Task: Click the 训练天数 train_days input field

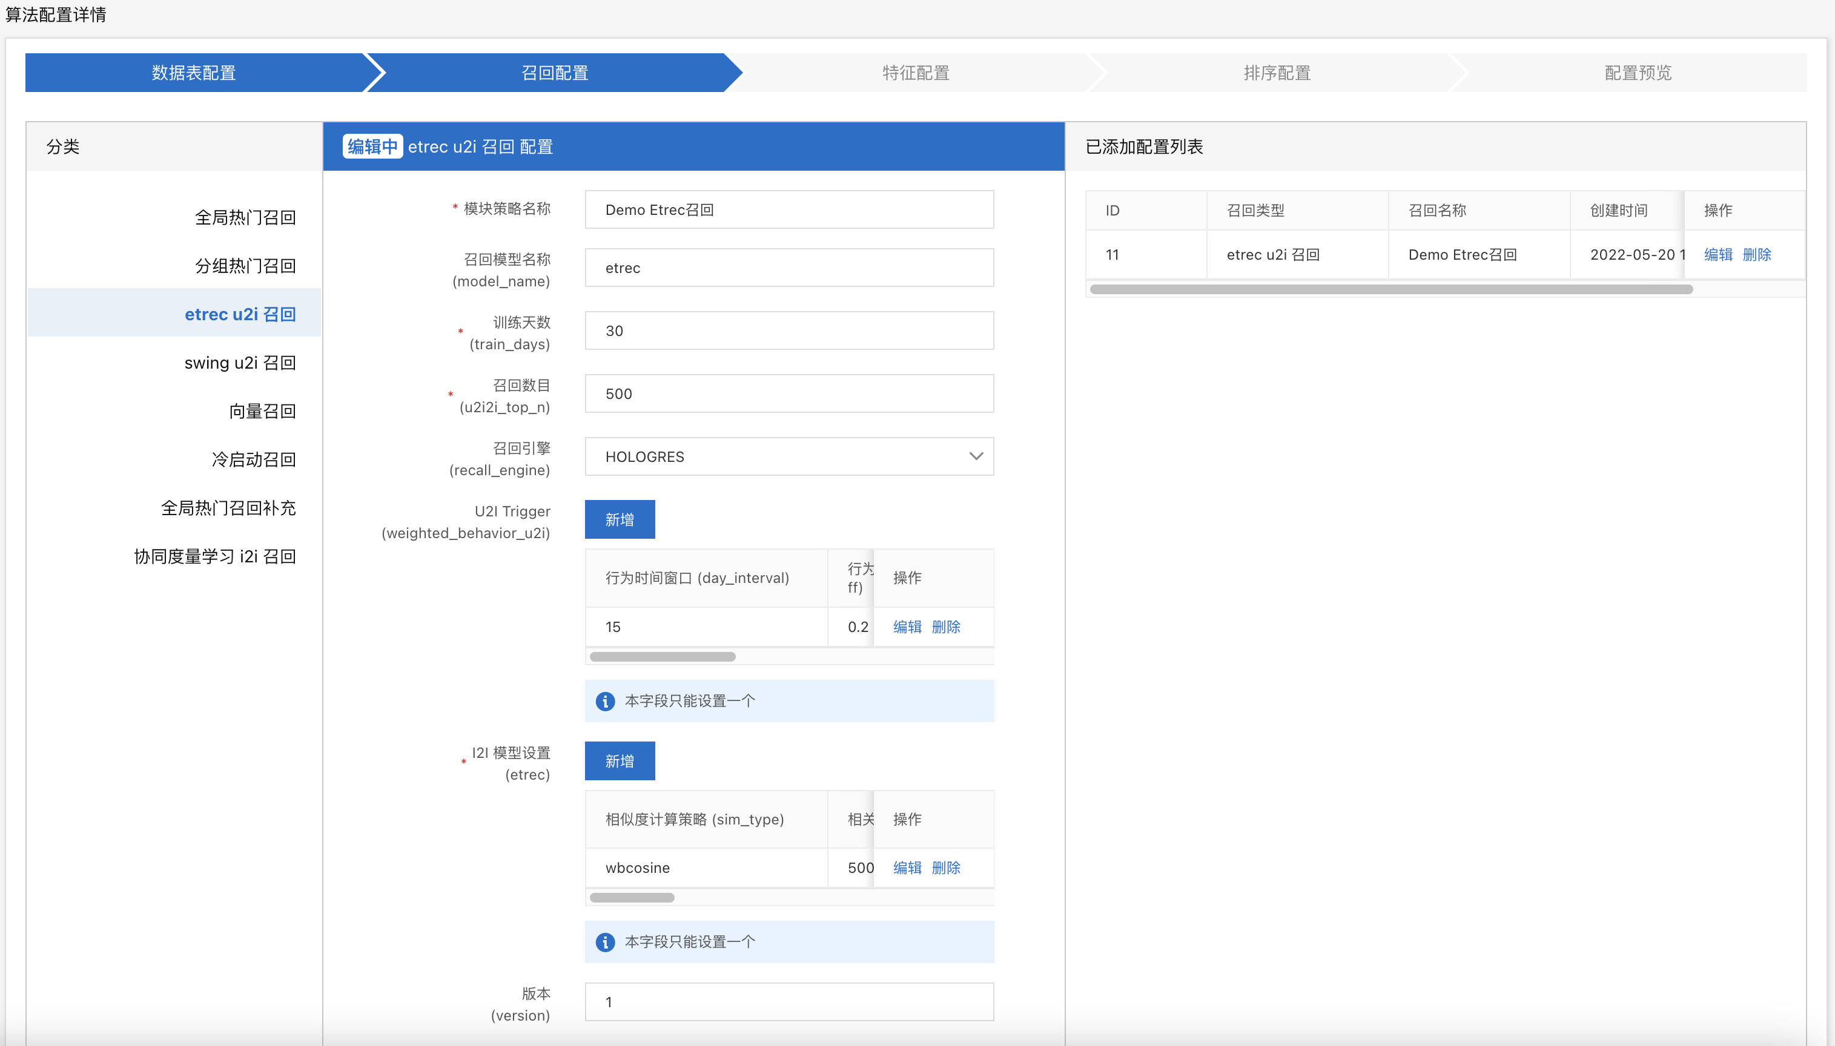Action: coord(789,331)
